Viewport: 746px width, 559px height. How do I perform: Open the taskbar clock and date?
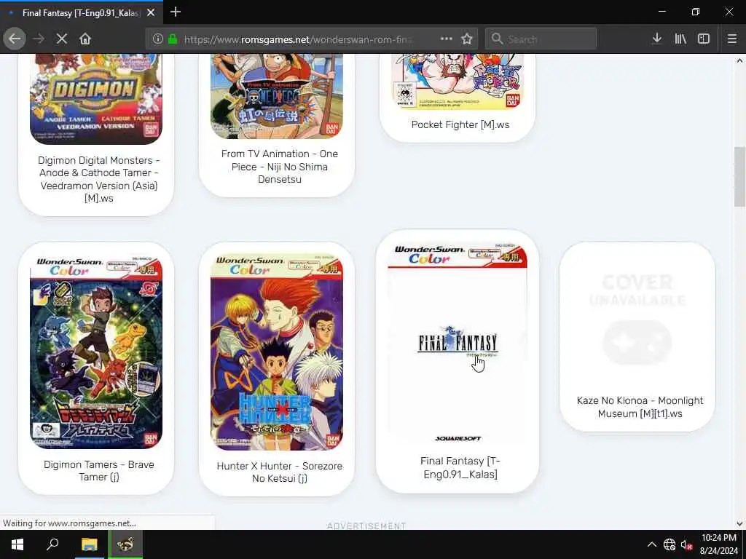pyautogui.click(x=719, y=544)
